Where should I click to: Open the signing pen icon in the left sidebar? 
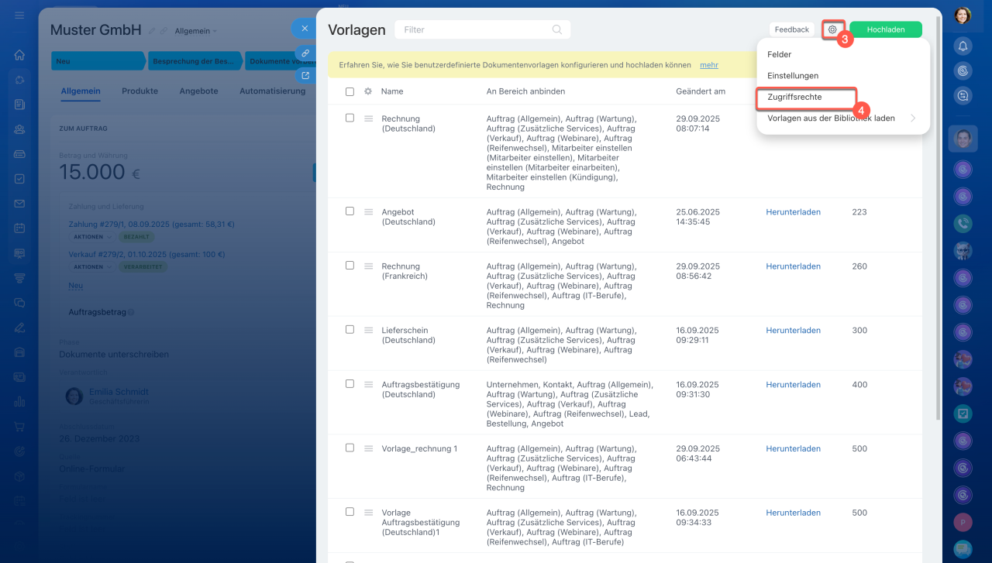(x=19, y=328)
